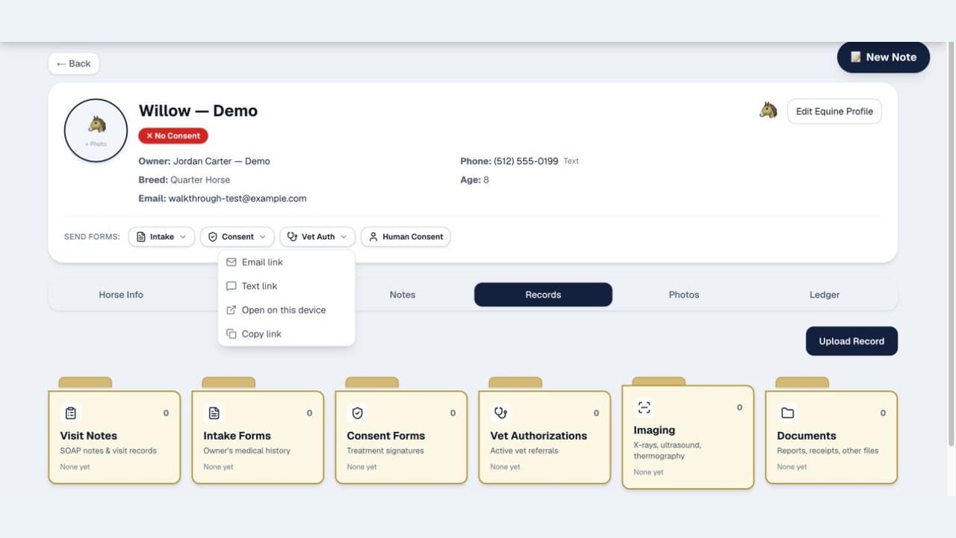The width and height of the screenshot is (956, 538).
Task: Click the shield check icon on Consent Forms folder
Action: (358, 412)
